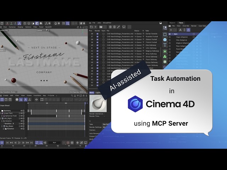Collapse the Spherical Field track expander
This screenshot has width=227, height=170.
coord(2,116)
